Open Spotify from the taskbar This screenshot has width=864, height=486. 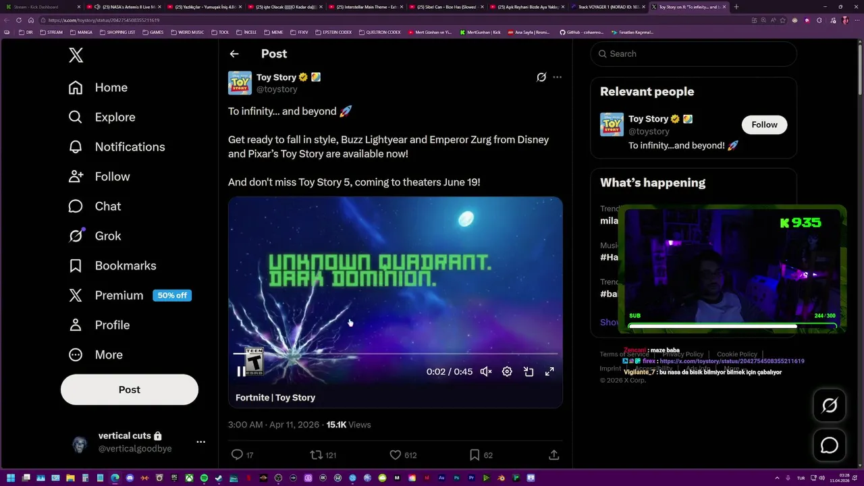tap(204, 479)
